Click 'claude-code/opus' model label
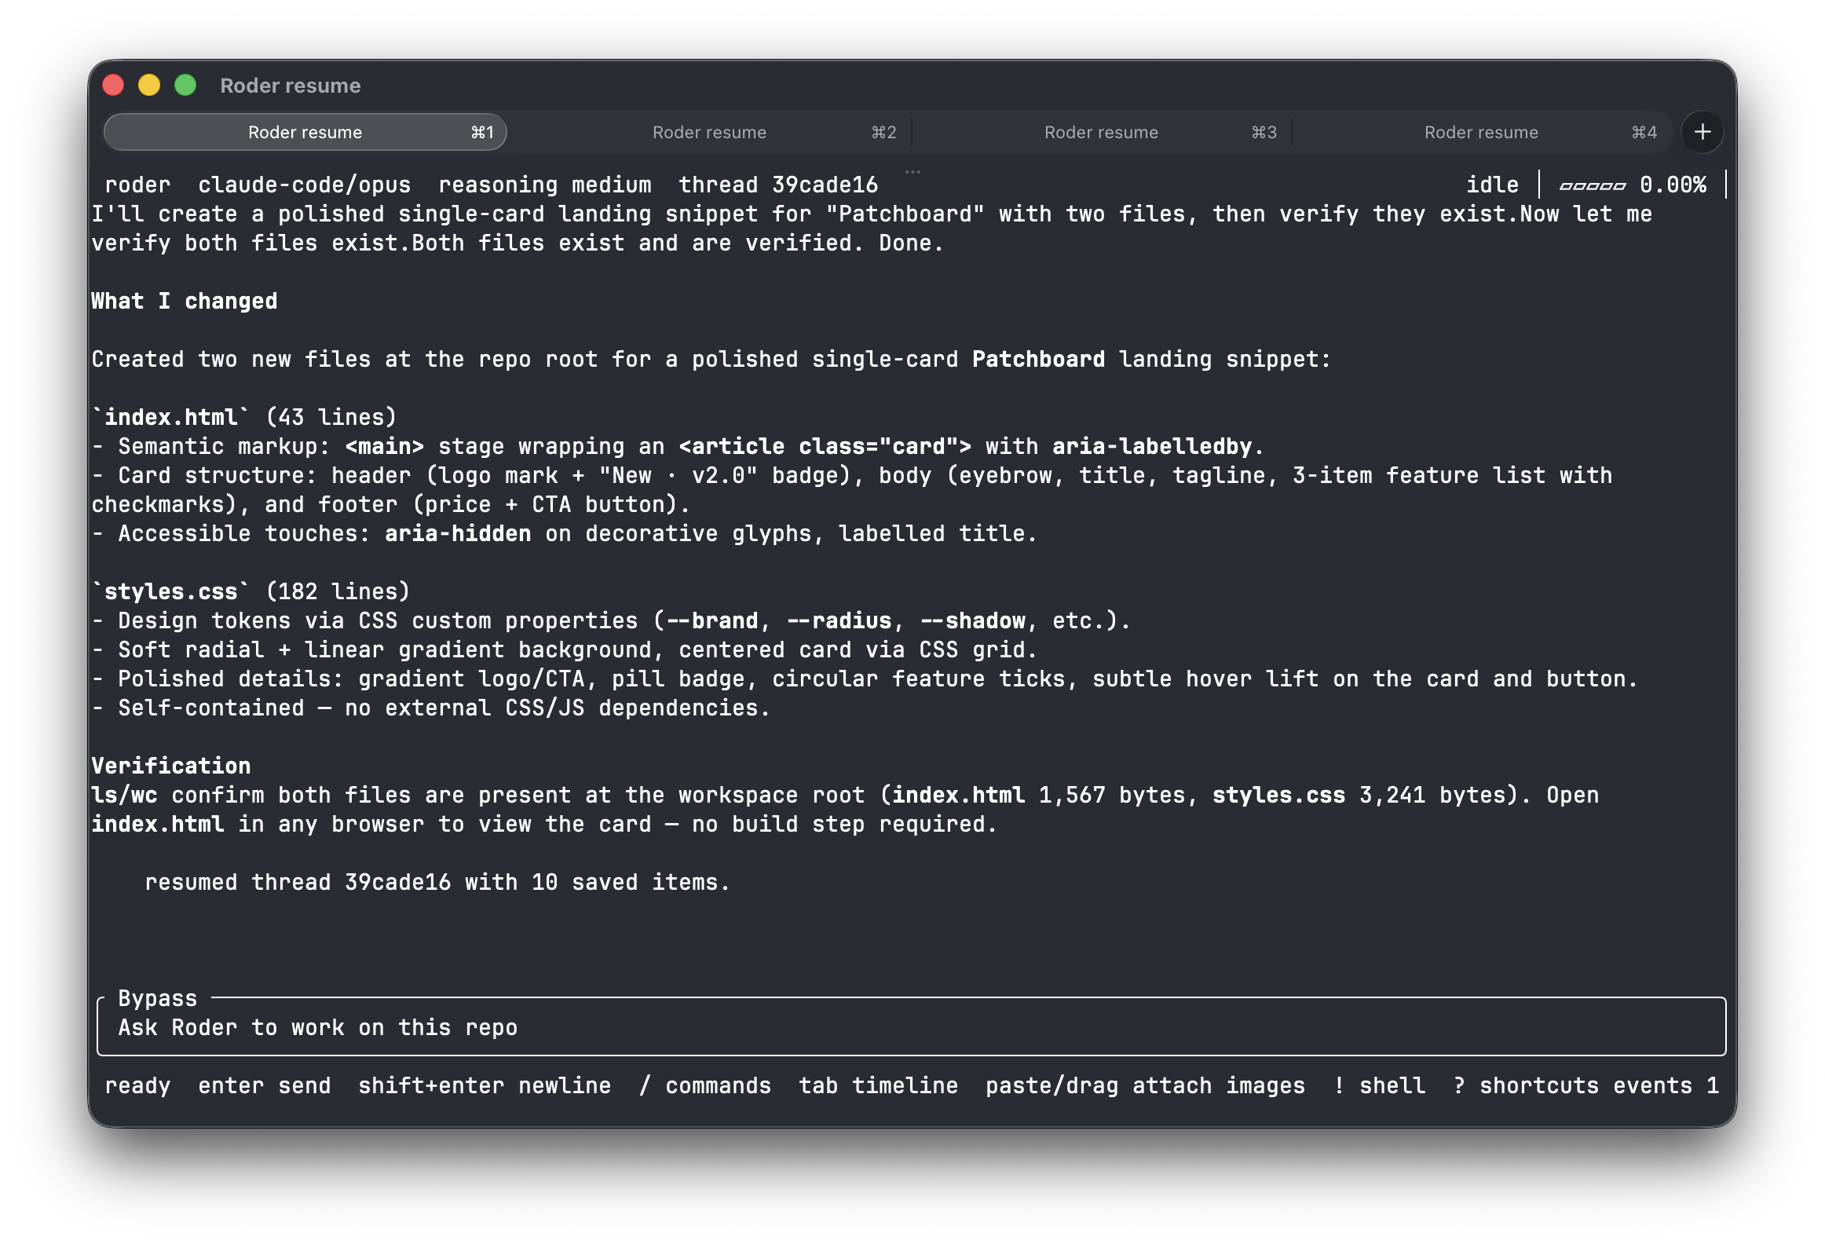The image size is (1825, 1244). [304, 185]
